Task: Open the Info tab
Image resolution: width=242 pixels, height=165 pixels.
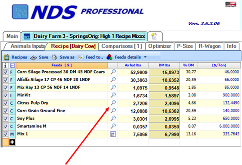Action: (x=232, y=46)
